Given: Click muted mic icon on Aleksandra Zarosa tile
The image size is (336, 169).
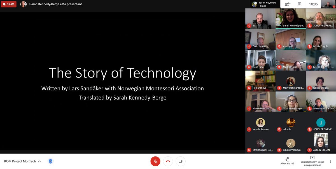Looking at the screenshot, I should 309,109.
